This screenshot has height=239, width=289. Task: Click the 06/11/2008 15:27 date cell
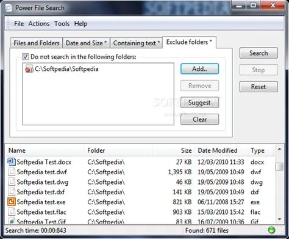221,202
